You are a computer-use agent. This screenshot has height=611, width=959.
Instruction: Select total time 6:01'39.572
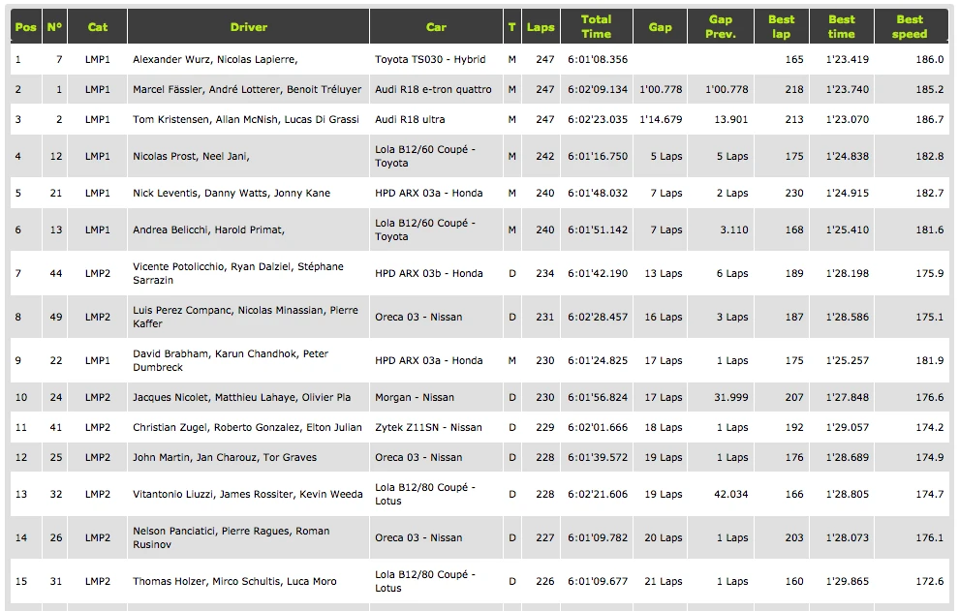(598, 457)
